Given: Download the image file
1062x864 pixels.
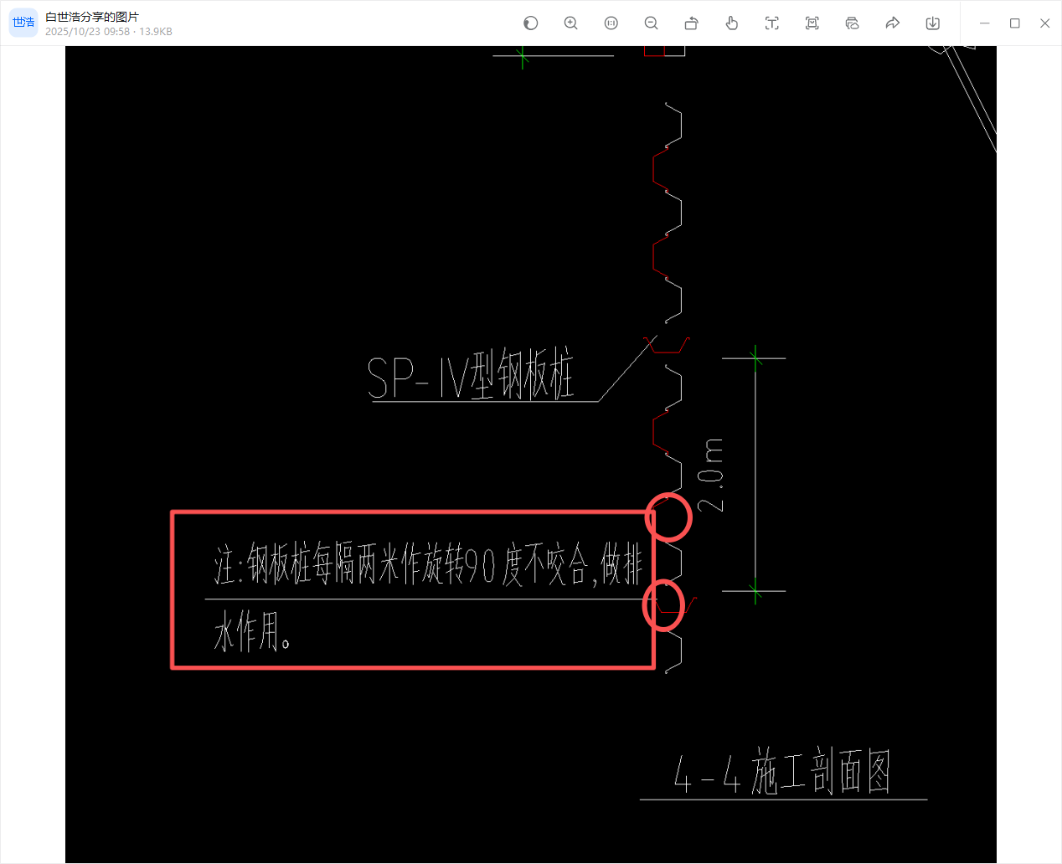Looking at the screenshot, I should point(932,23).
